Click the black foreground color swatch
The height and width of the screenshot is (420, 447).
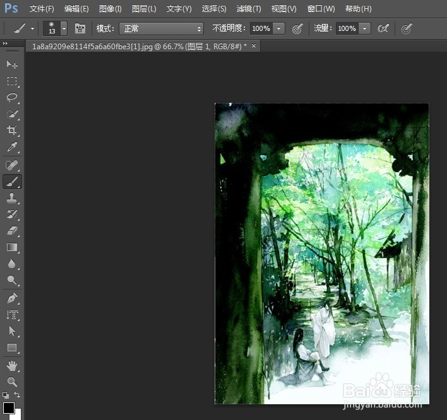click(8, 408)
